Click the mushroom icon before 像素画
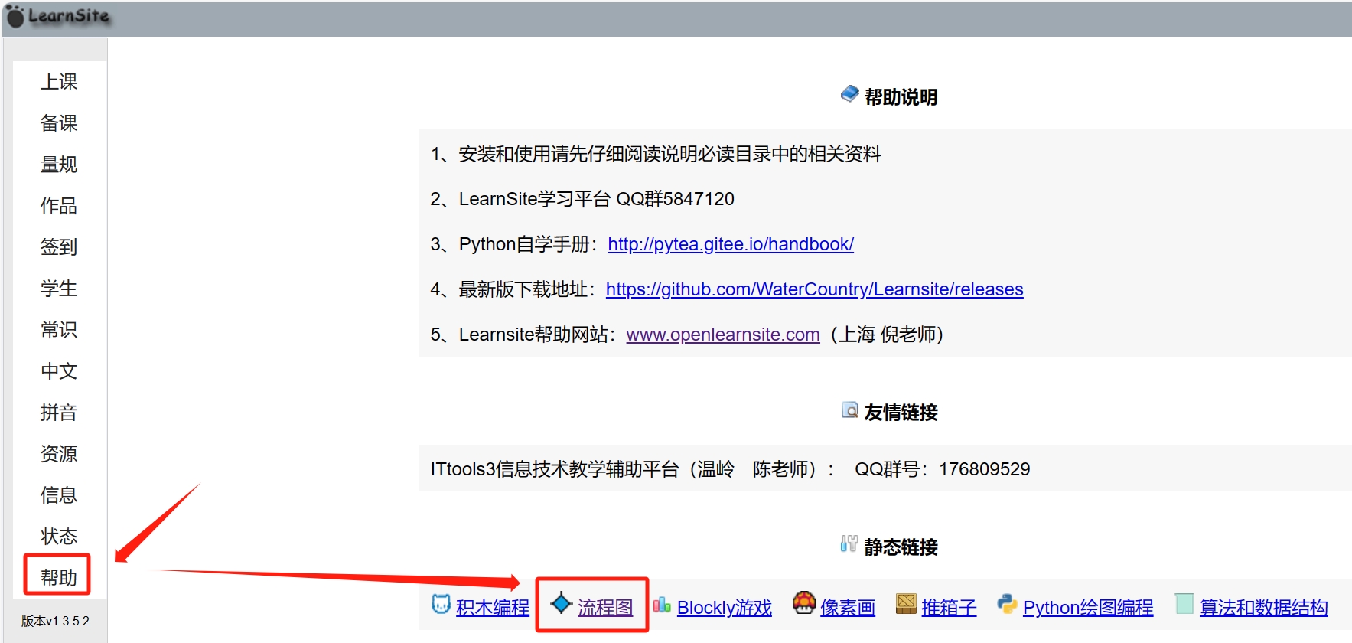1352x643 pixels. point(804,603)
